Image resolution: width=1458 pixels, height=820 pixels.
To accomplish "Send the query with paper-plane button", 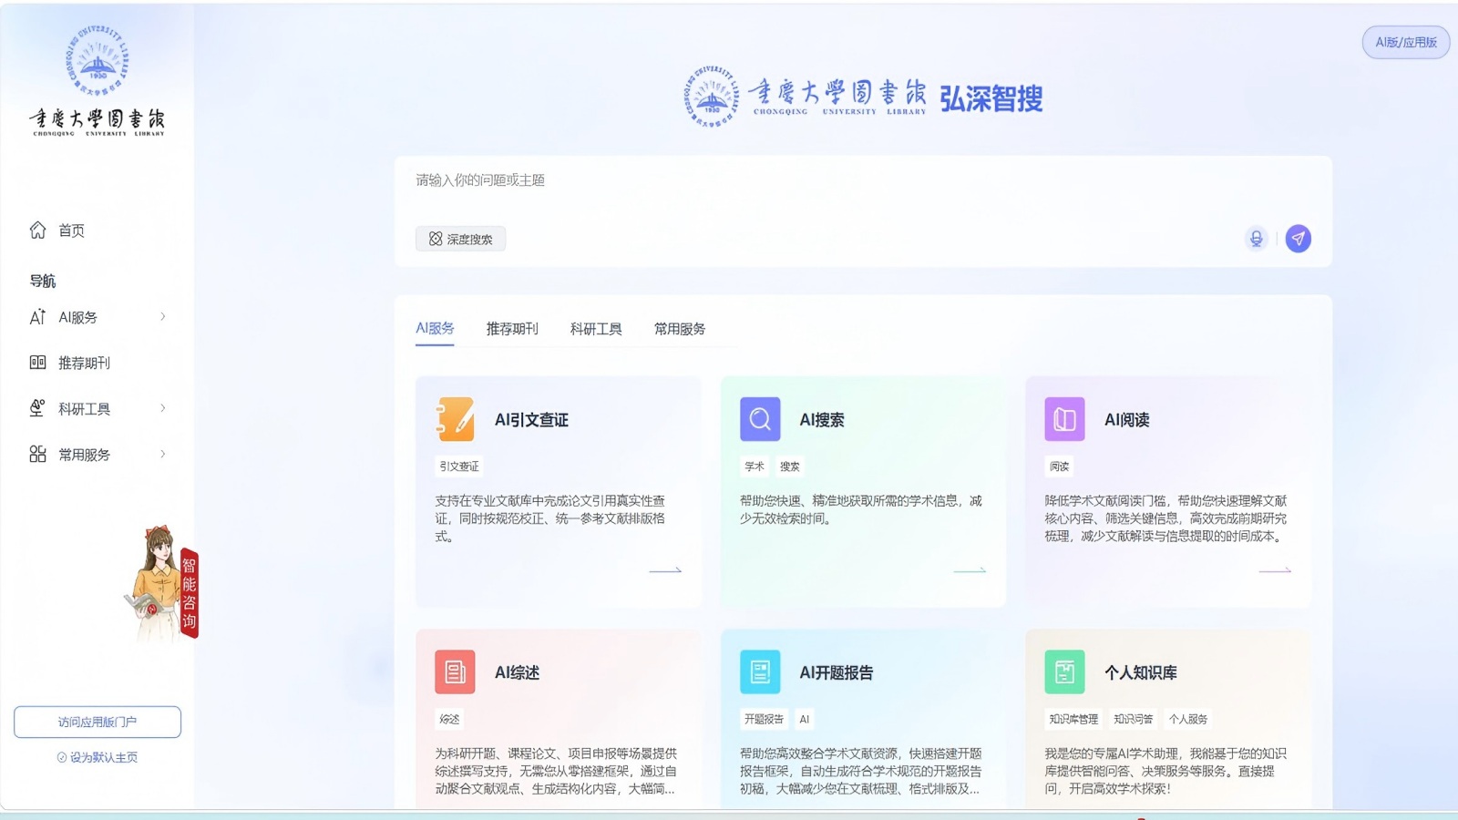I will point(1298,239).
